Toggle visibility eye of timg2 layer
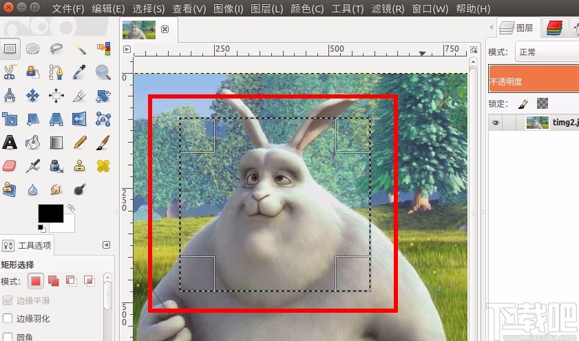This screenshot has width=579, height=341. tap(496, 123)
